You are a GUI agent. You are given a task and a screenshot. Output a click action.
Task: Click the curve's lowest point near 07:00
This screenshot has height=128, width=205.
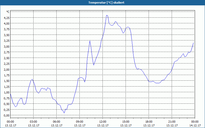(x=64, y=113)
